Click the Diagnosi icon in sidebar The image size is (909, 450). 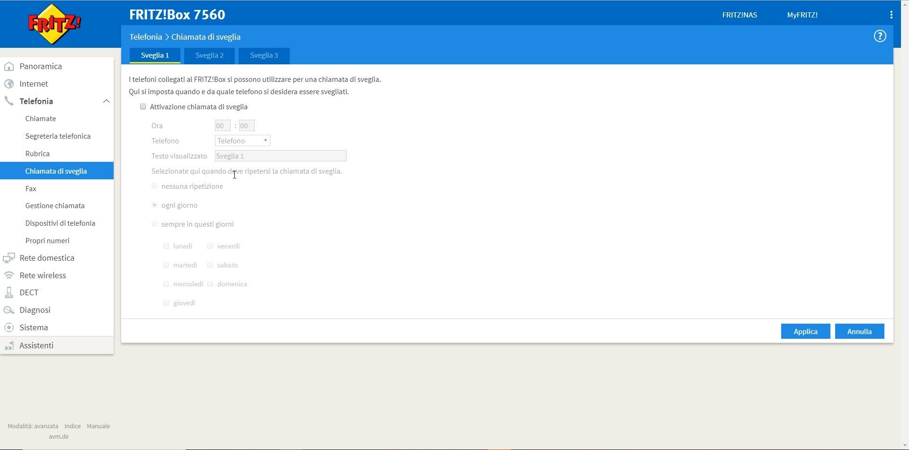[x=9, y=310]
